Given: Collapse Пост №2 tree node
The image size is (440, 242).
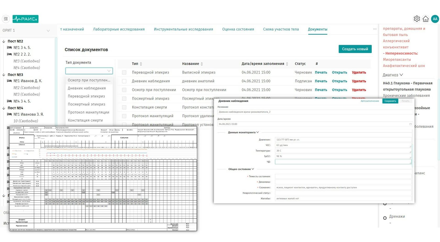Looking at the screenshot, I should 4,41.
